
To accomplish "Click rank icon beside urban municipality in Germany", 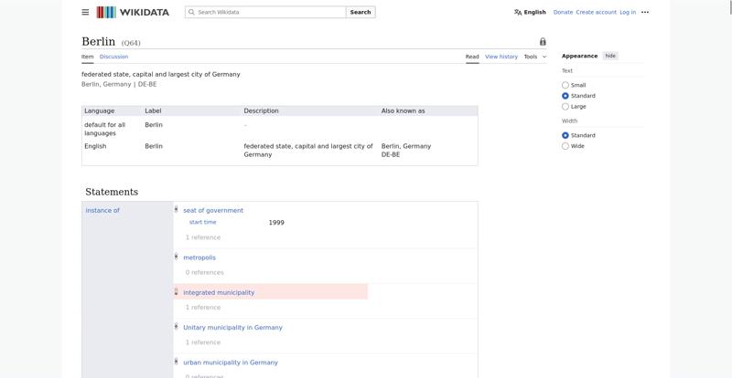I will click(x=177, y=362).
